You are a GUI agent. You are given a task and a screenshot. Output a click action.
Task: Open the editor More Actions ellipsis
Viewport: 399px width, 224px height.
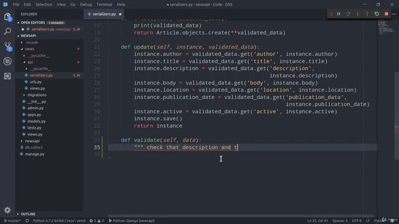click(394, 14)
